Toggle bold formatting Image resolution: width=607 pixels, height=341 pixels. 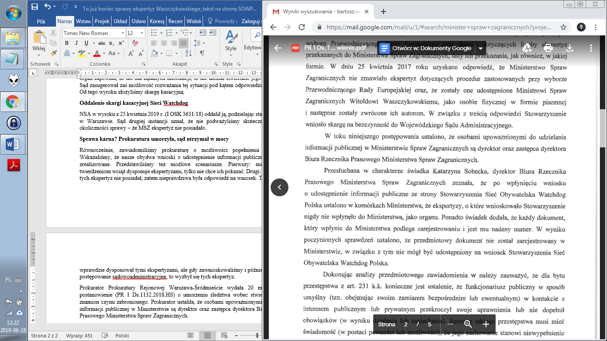pyautogui.click(x=67, y=43)
